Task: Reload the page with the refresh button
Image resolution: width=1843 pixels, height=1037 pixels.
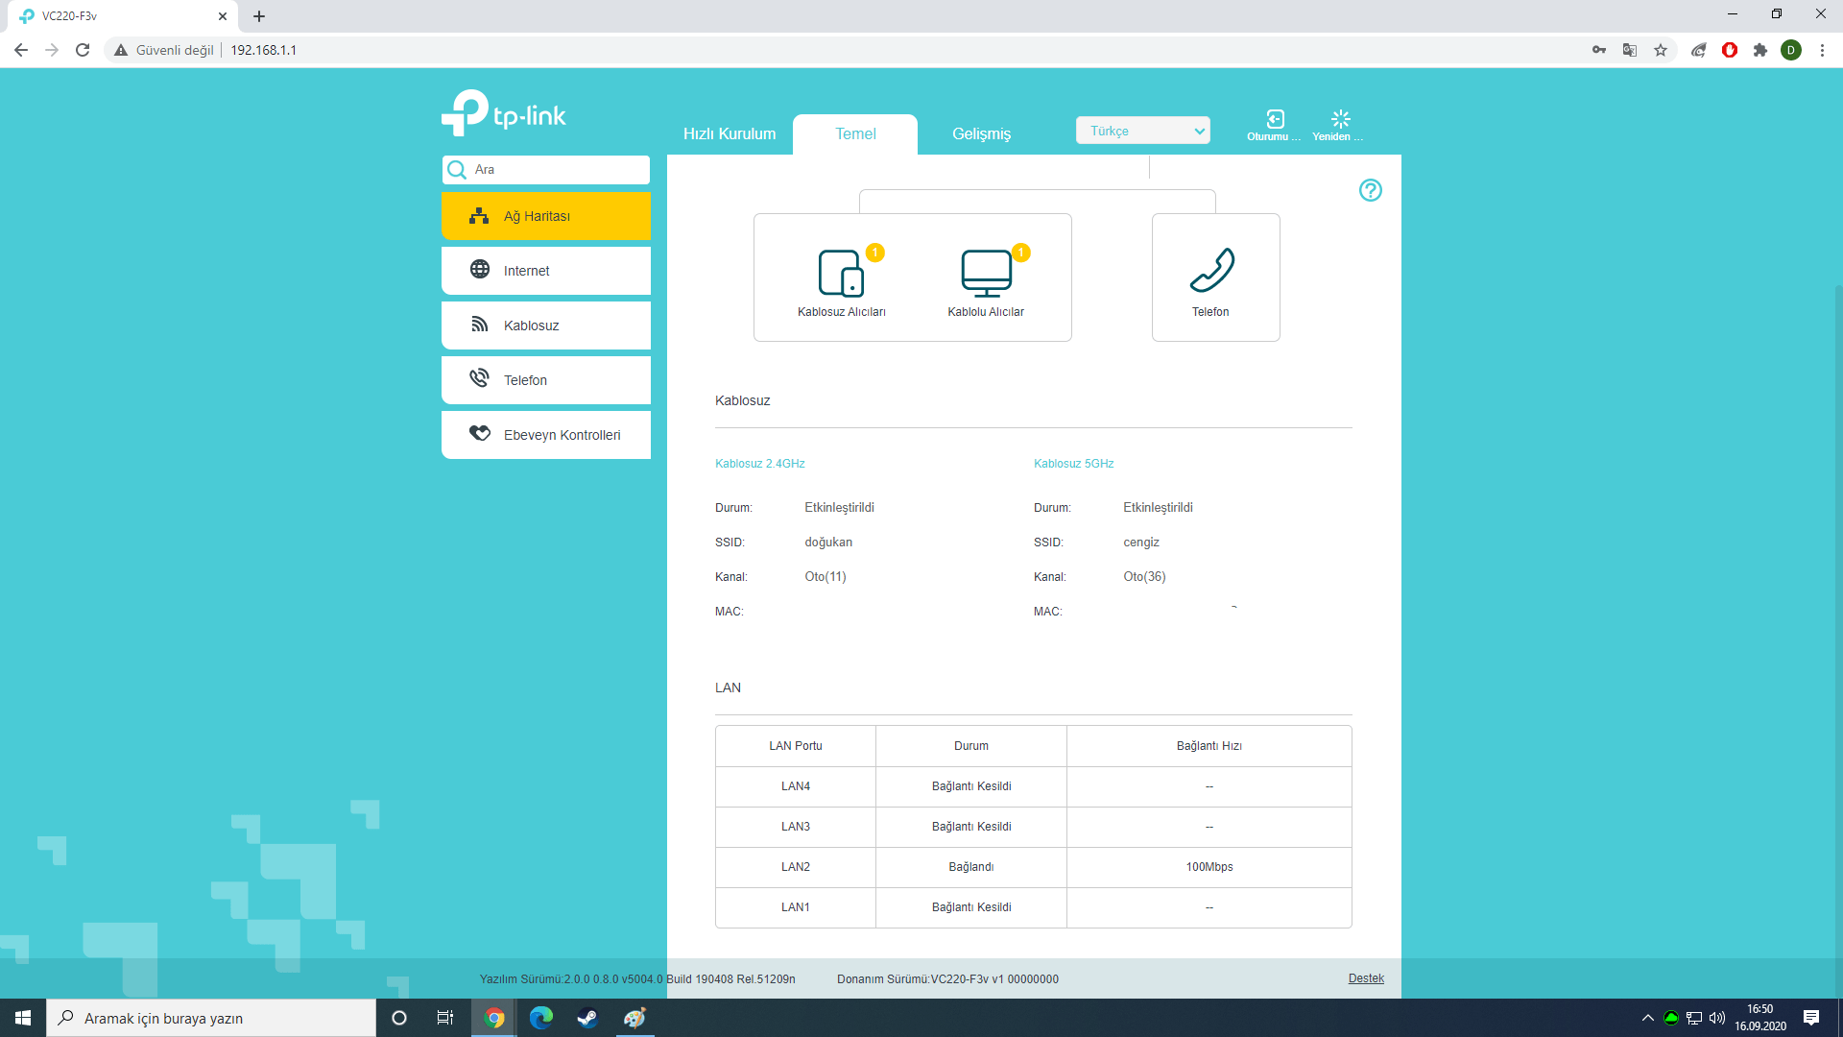Action: pos(83,50)
